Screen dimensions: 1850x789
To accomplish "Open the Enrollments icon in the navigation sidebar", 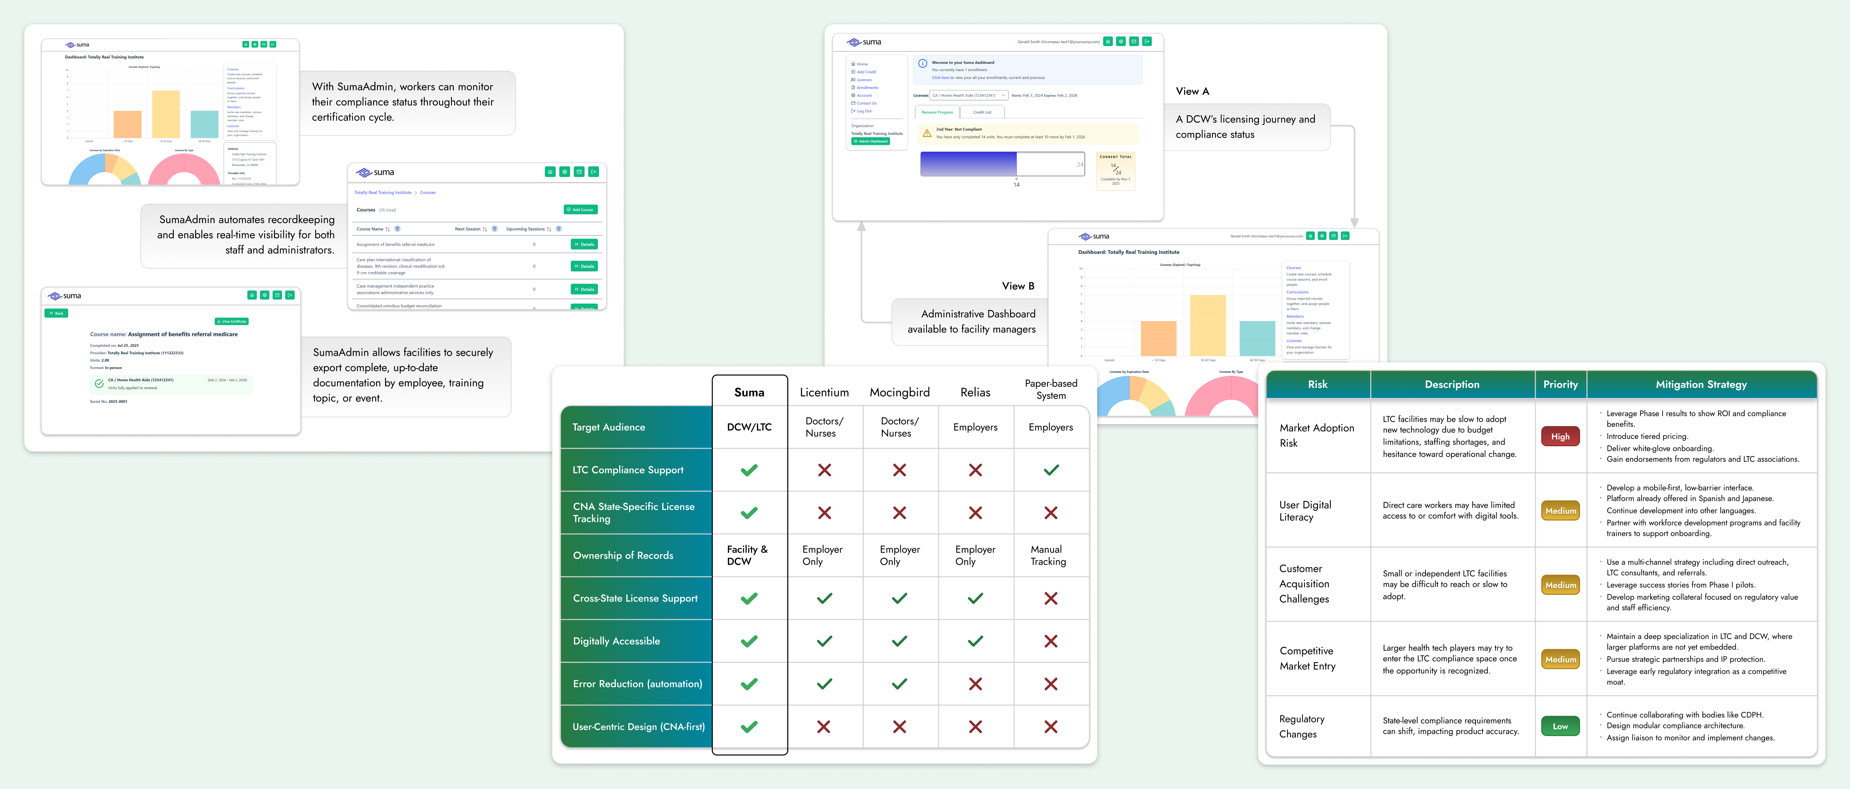I will 853,87.
